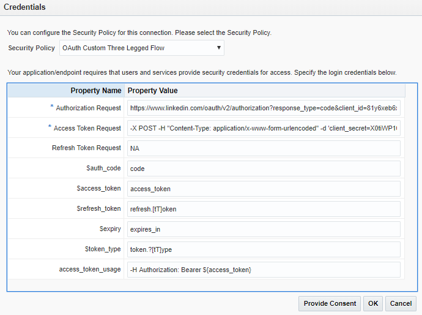The height and width of the screenshot is (315, 422).
Task: Click the Property Name column header
Action: (x=95, y=91)
